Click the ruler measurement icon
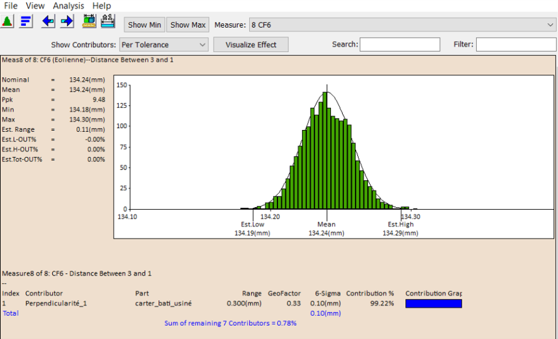Viewport: 558px width, 339px height. tap(89, 21)
